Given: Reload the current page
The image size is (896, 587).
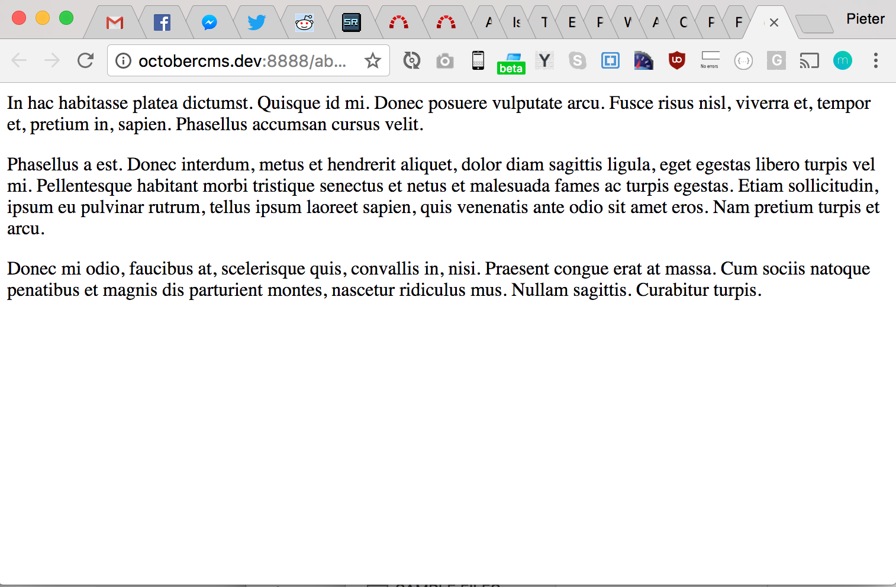Looking at the screenshot, I should coord(86,60).
